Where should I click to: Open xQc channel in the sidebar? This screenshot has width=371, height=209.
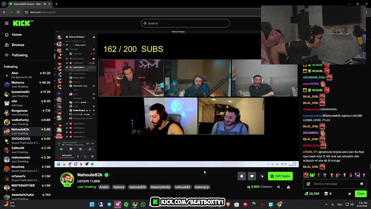[27, 103]
